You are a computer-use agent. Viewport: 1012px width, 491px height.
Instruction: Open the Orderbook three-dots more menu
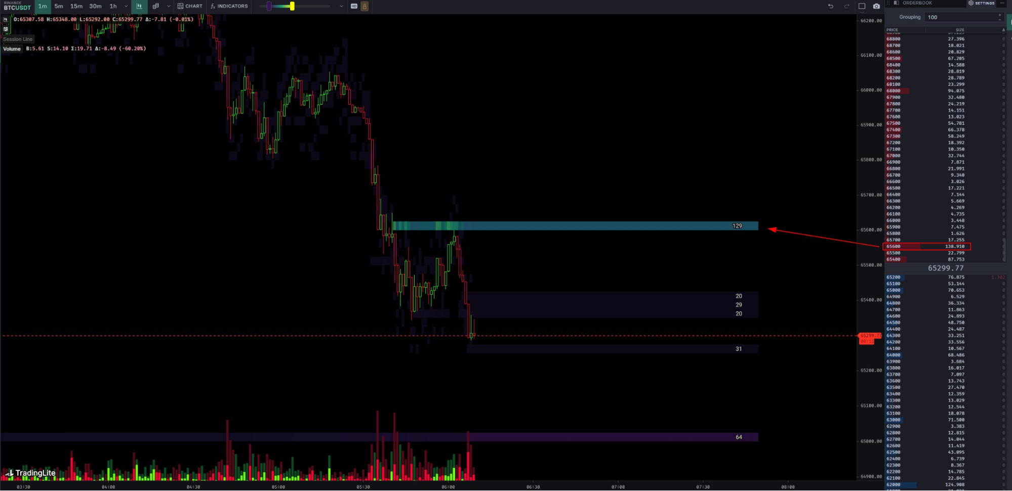click(x=1002, y=3)
